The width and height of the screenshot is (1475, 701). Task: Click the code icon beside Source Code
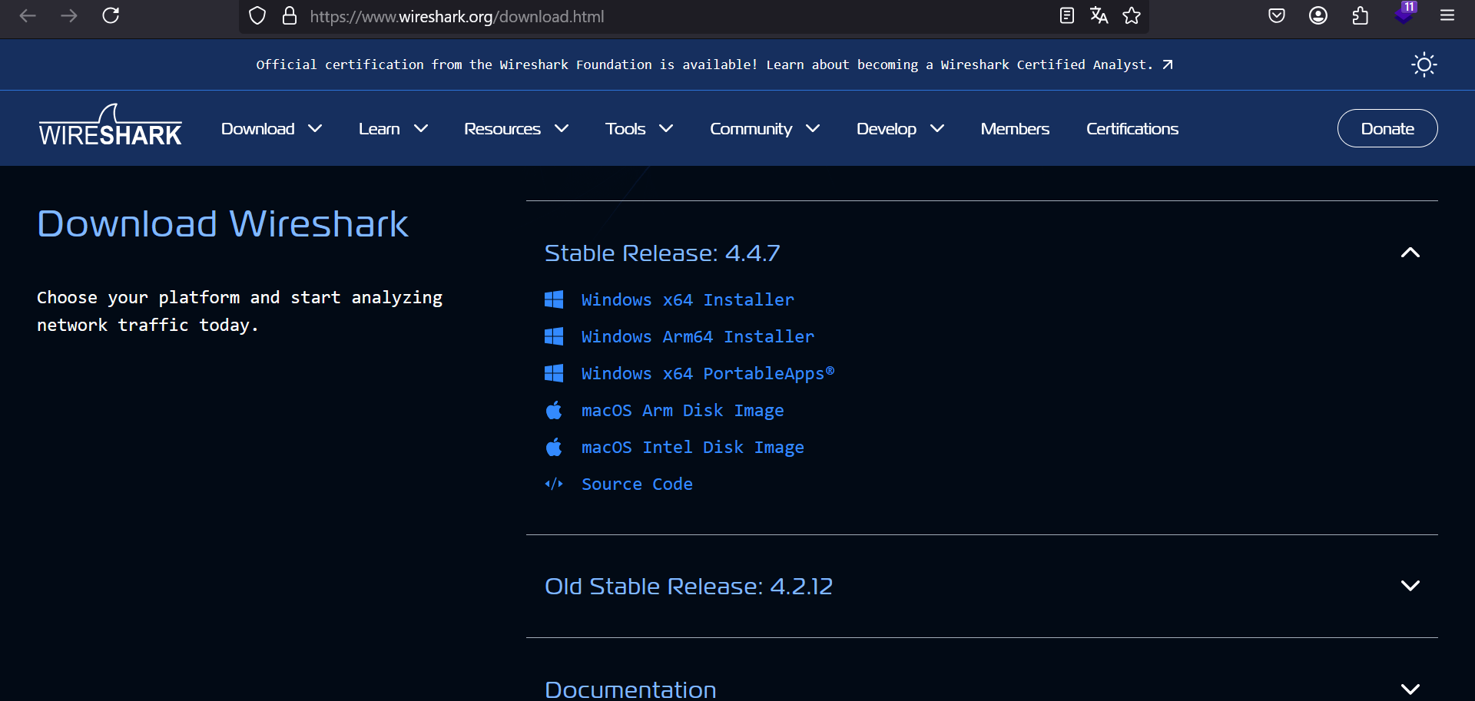click(x=554, y=484)
